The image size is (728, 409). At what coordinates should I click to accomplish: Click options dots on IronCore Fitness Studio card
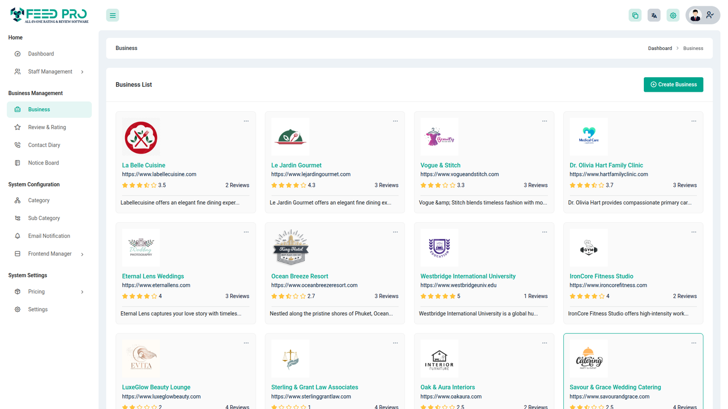(x=693, y=232)
